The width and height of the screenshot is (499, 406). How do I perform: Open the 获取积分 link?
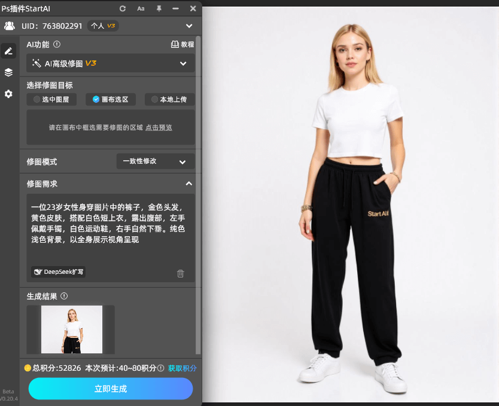tap(182, 368)
